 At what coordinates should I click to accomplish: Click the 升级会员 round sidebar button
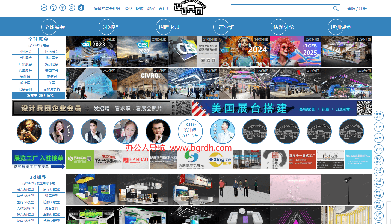pyautogui.click(x=378, y=171)
